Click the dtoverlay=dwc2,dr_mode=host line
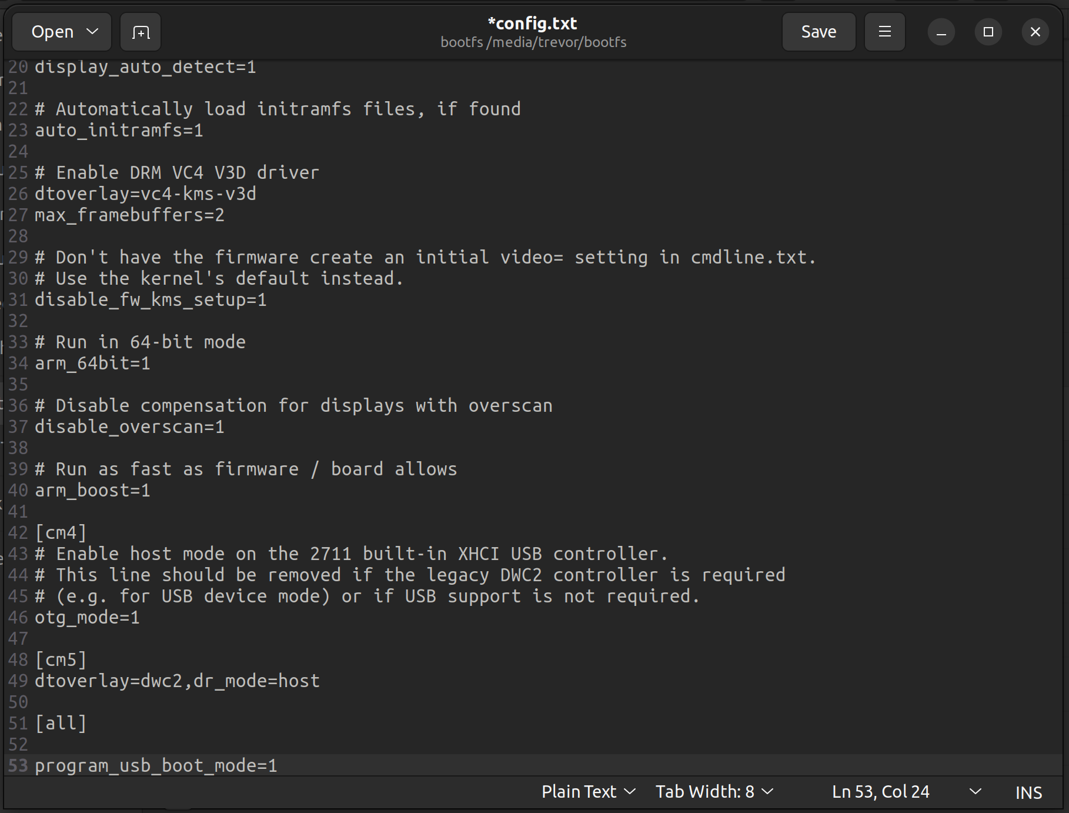This screenshot has width=1069, height=813. [177, 681]
